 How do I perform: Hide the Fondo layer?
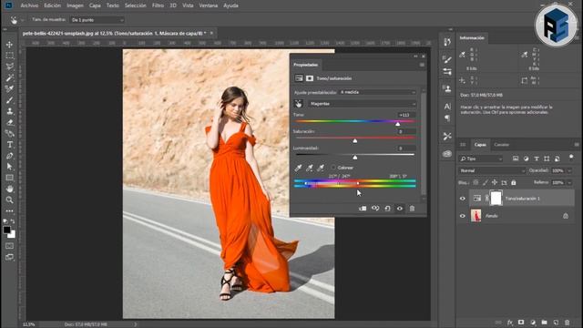(463, 216)
